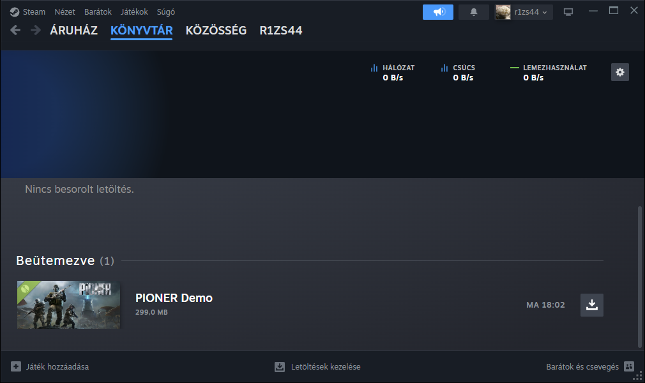Click the friends chat icon
The image size is (645, 383).
click(629, 366)
